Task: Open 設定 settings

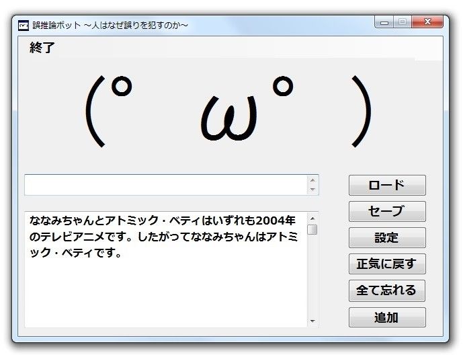Action: pyautogui.click(x=386, y=238)
